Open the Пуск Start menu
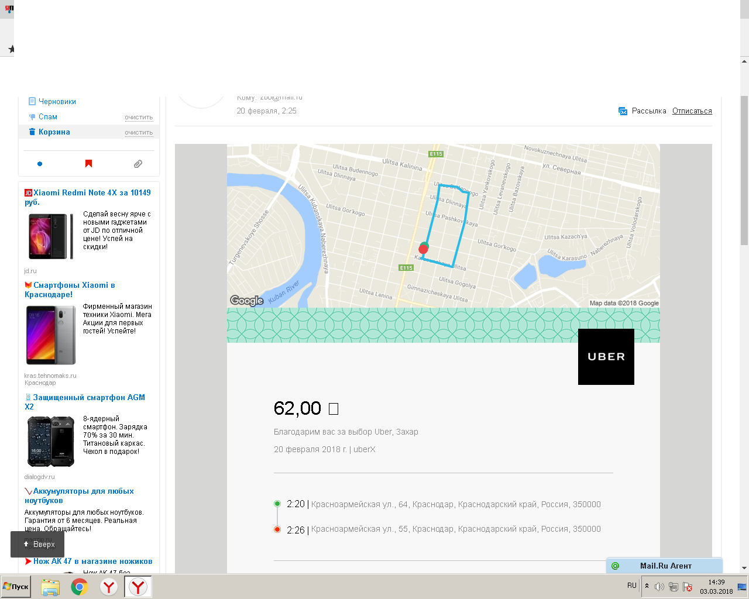Image resolution: width=749 pixels, height=599 pixels. [x=16, y=586]
